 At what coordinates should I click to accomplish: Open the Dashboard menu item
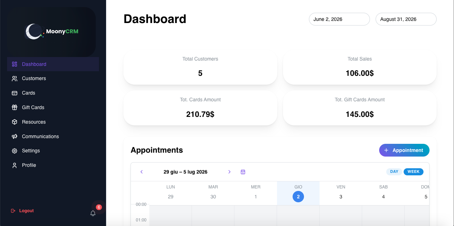[x=53, y=64]
